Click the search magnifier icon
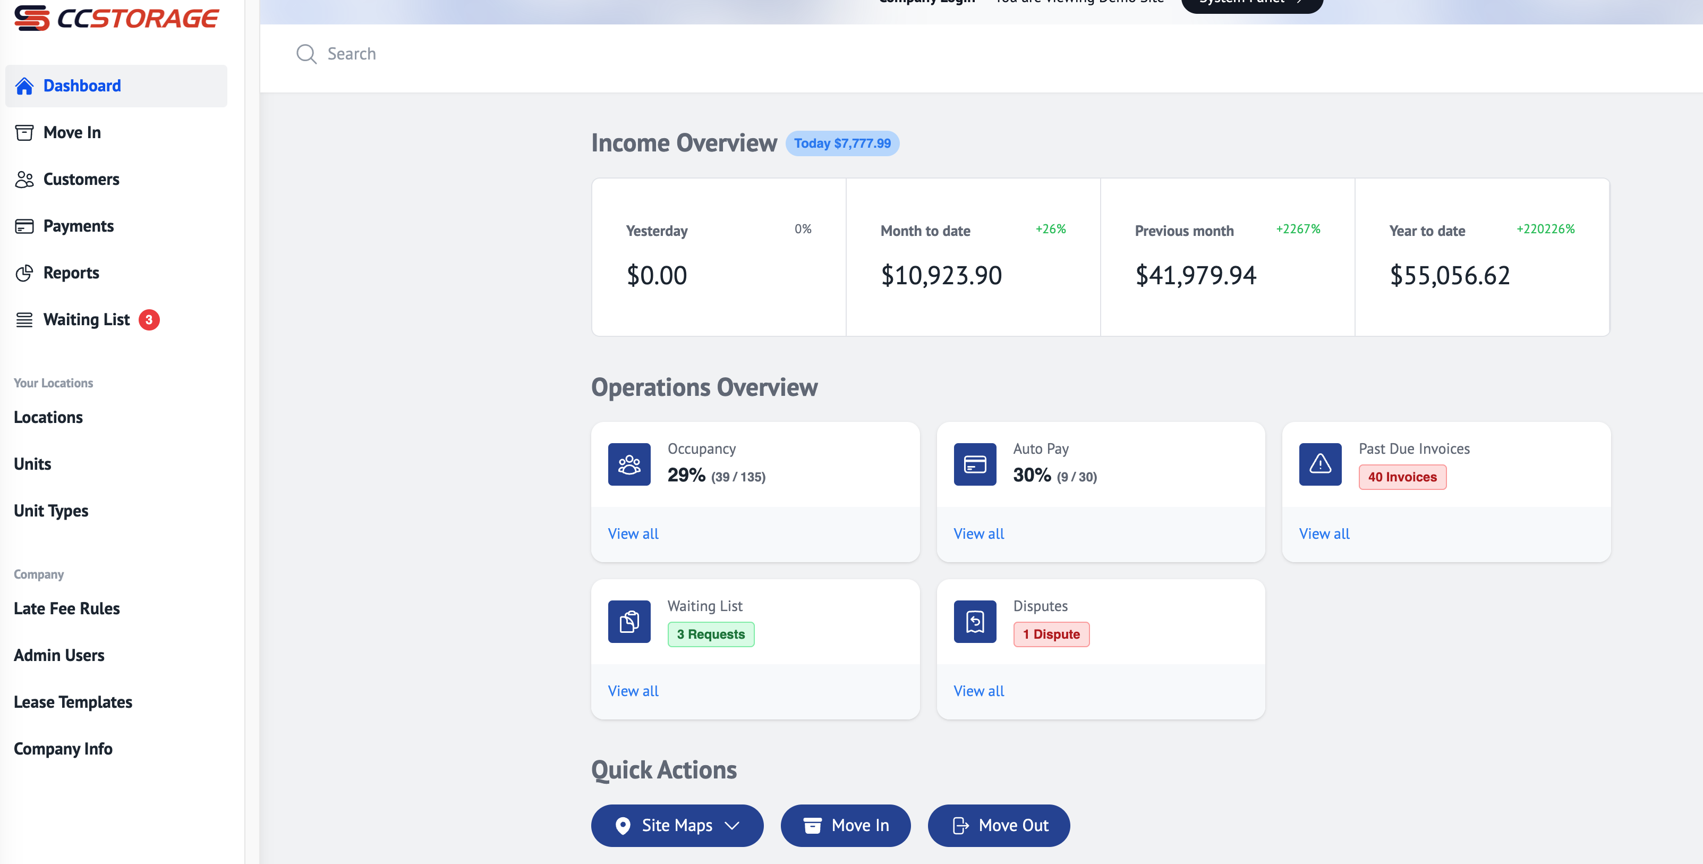The height and width of the screenshot is (864, 1703). pos(306,54)
